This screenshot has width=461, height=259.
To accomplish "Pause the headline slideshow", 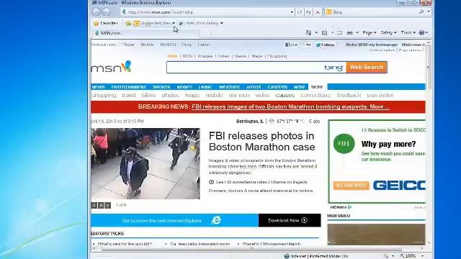I will 101,205.
